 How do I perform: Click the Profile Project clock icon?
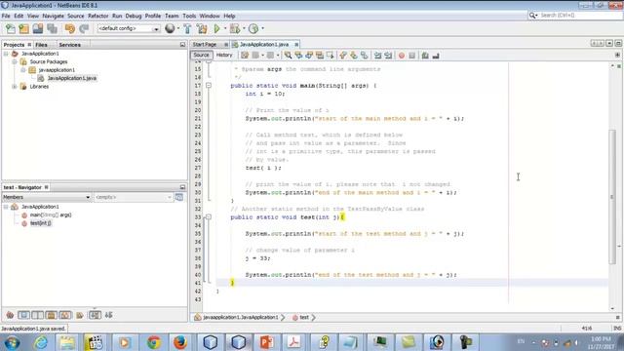click(253, 28)
